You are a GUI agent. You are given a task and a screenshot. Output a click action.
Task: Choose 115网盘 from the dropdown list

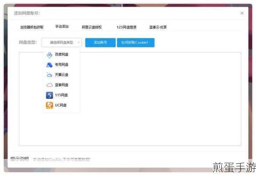(x=61, y=95)
